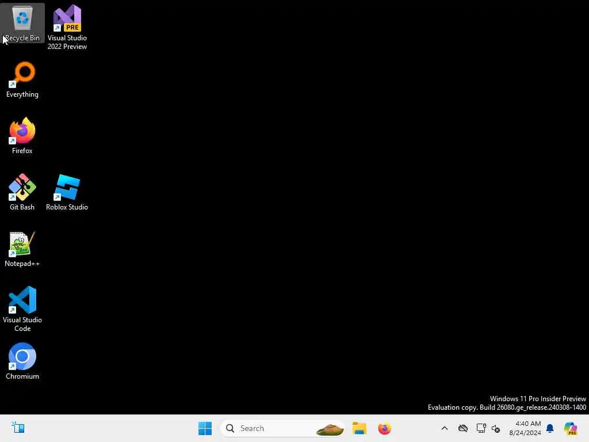Select the Visual Studio Code shortcut
This screenshot has height=442, width=589.
[x=22, y=309]
